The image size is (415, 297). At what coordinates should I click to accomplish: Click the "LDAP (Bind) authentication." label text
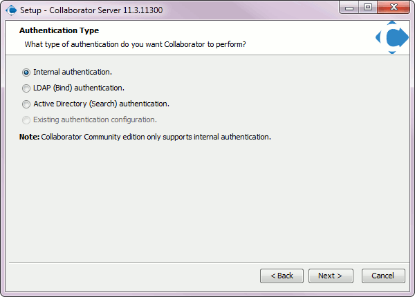click(x=79, y=88)
